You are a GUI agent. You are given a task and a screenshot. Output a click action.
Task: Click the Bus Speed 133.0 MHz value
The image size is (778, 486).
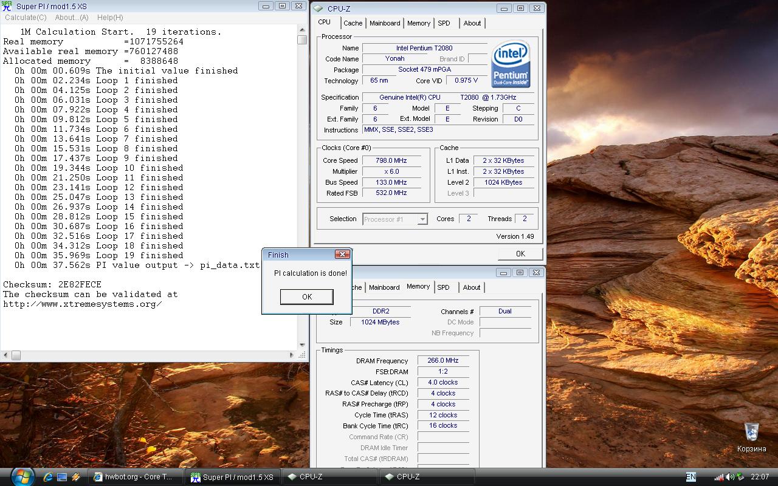coord(392,182)
